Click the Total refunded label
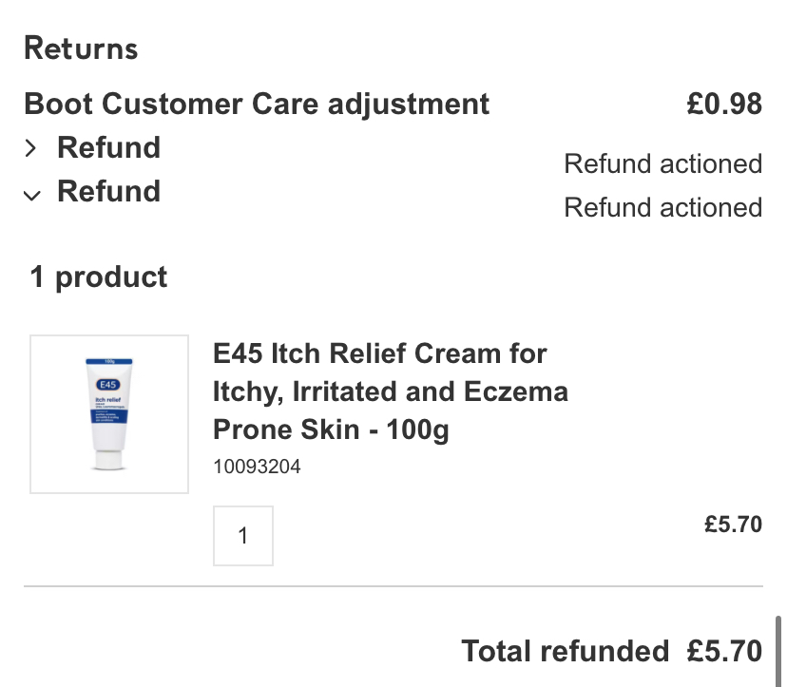 pos(565,651)
